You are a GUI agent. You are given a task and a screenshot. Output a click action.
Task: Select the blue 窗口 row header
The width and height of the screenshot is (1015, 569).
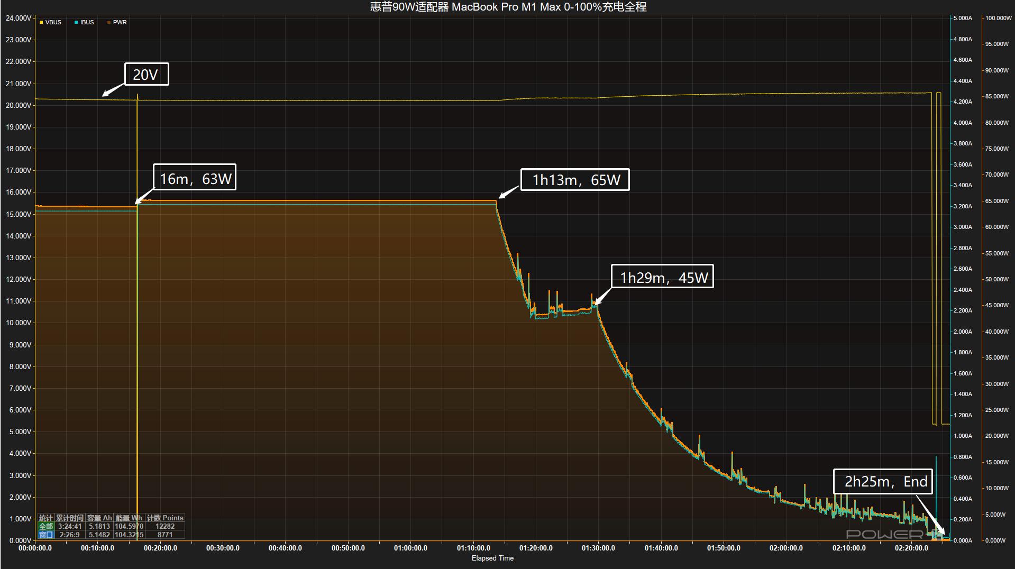[46, 535]
